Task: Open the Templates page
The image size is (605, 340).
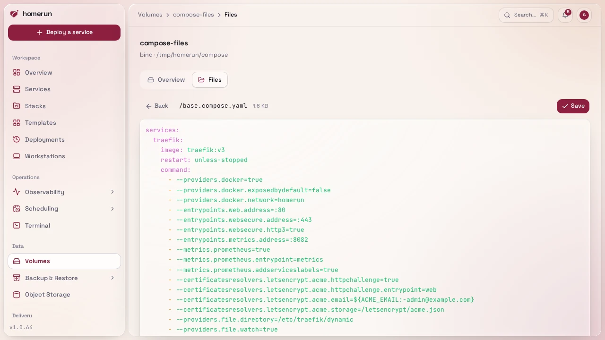Action: [x=64, y=123]
